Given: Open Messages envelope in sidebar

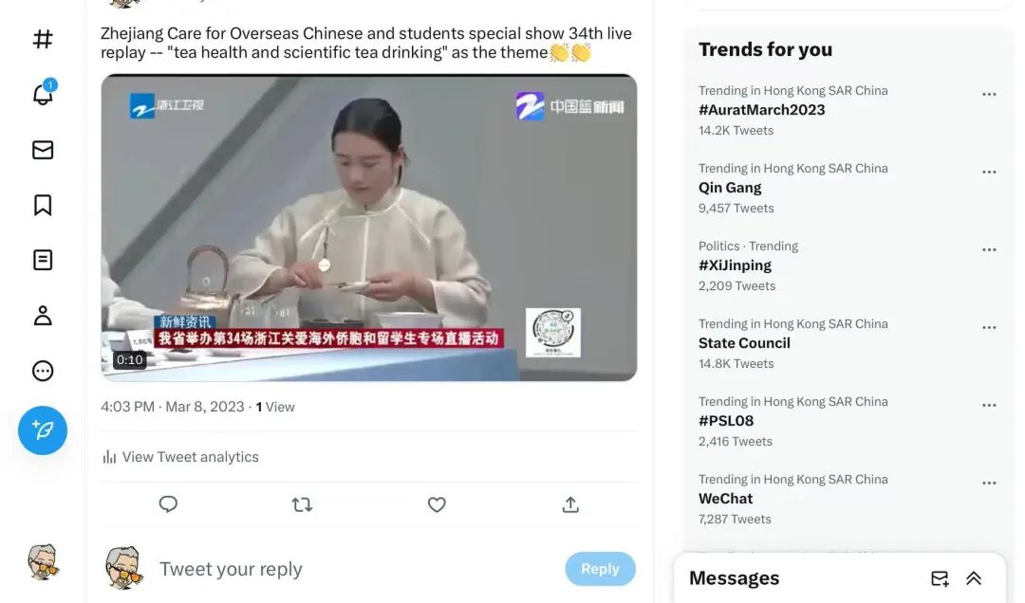Looking at the screenshot, I should click(x=43, y=150).
